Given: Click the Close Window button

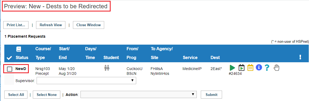Looking at the screenshot, I should (x=89, y=25).
